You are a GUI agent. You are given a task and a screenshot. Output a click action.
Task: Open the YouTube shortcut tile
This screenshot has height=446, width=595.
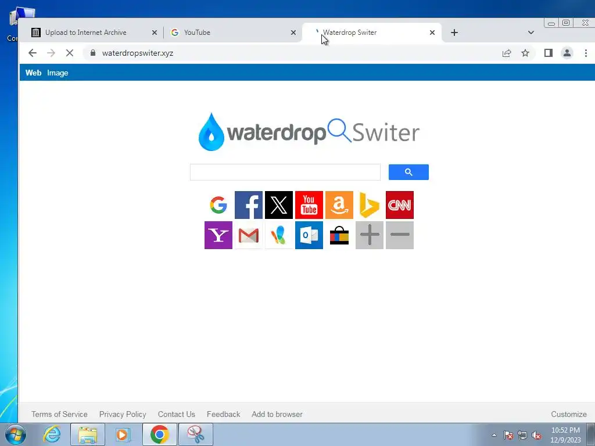point(309,205)
